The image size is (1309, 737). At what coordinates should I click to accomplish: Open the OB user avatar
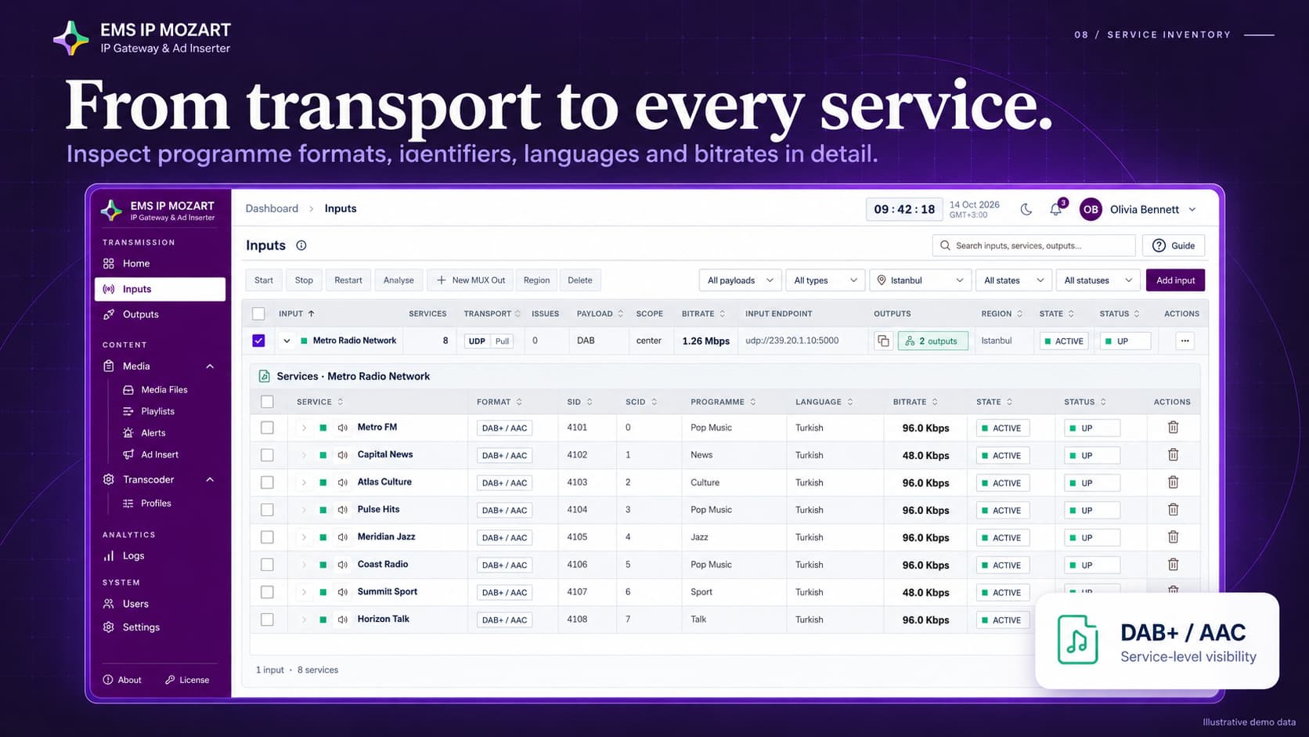[1091, 209]
